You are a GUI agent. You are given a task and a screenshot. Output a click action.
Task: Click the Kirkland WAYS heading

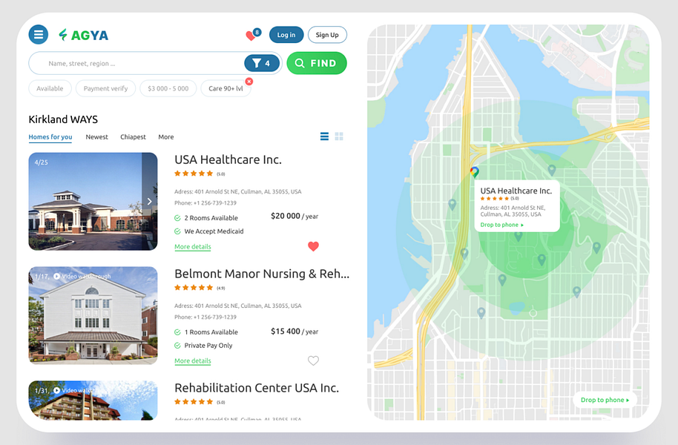pyautogui.click(x=63, y=119)
